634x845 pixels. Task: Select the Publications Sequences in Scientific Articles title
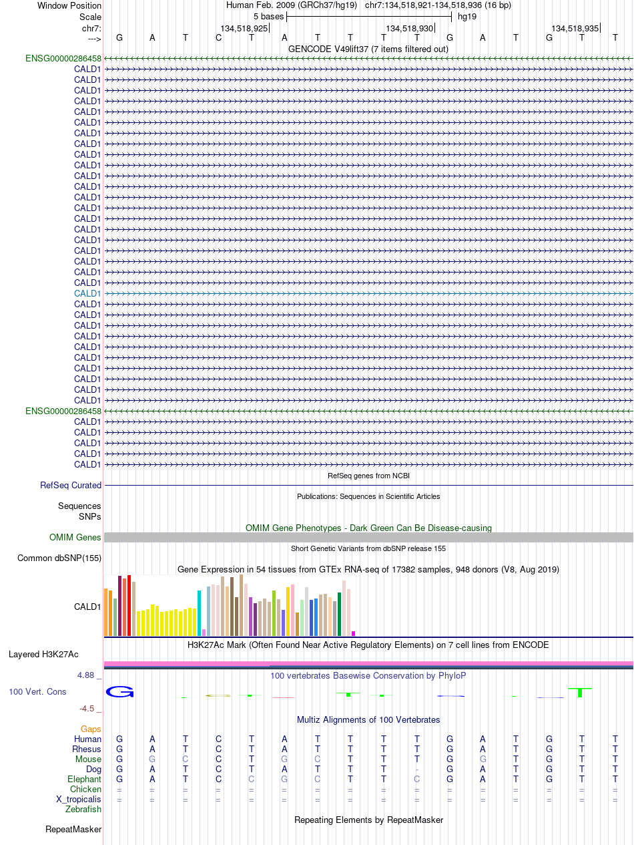(x=368, y=496)
